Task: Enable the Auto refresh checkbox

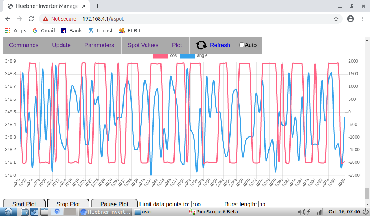Action: click(x=241, y=45)
